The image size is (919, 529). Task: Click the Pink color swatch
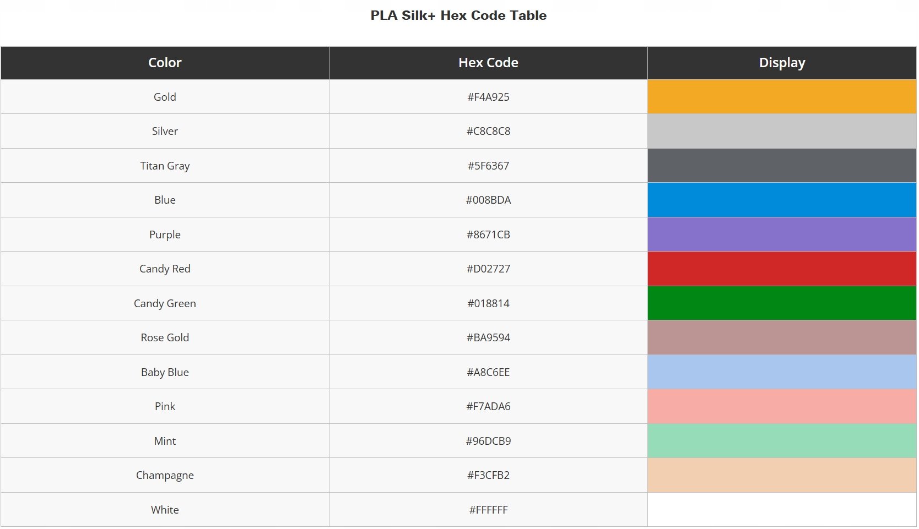coord(782,406)
